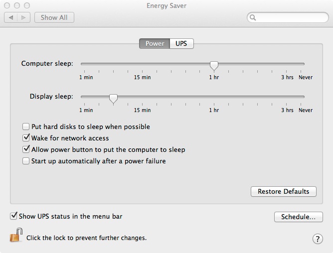Open help with the question mark button
The width and height of the screenshot is (333, 253).
(x=318, y=239)
